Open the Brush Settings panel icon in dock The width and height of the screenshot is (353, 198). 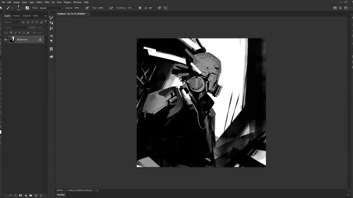[x=51, y=23]
